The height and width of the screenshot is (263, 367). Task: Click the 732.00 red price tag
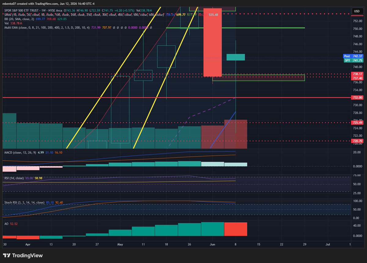click(x=358, y=97)
